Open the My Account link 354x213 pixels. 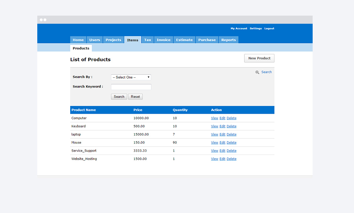pos(239,28)
